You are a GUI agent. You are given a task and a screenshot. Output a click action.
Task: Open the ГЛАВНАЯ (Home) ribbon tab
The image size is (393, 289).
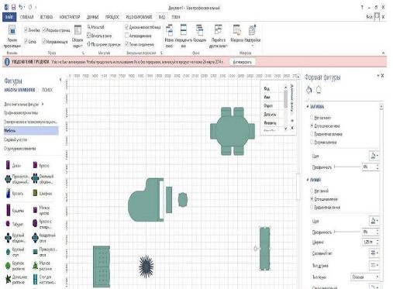[26, 17]
